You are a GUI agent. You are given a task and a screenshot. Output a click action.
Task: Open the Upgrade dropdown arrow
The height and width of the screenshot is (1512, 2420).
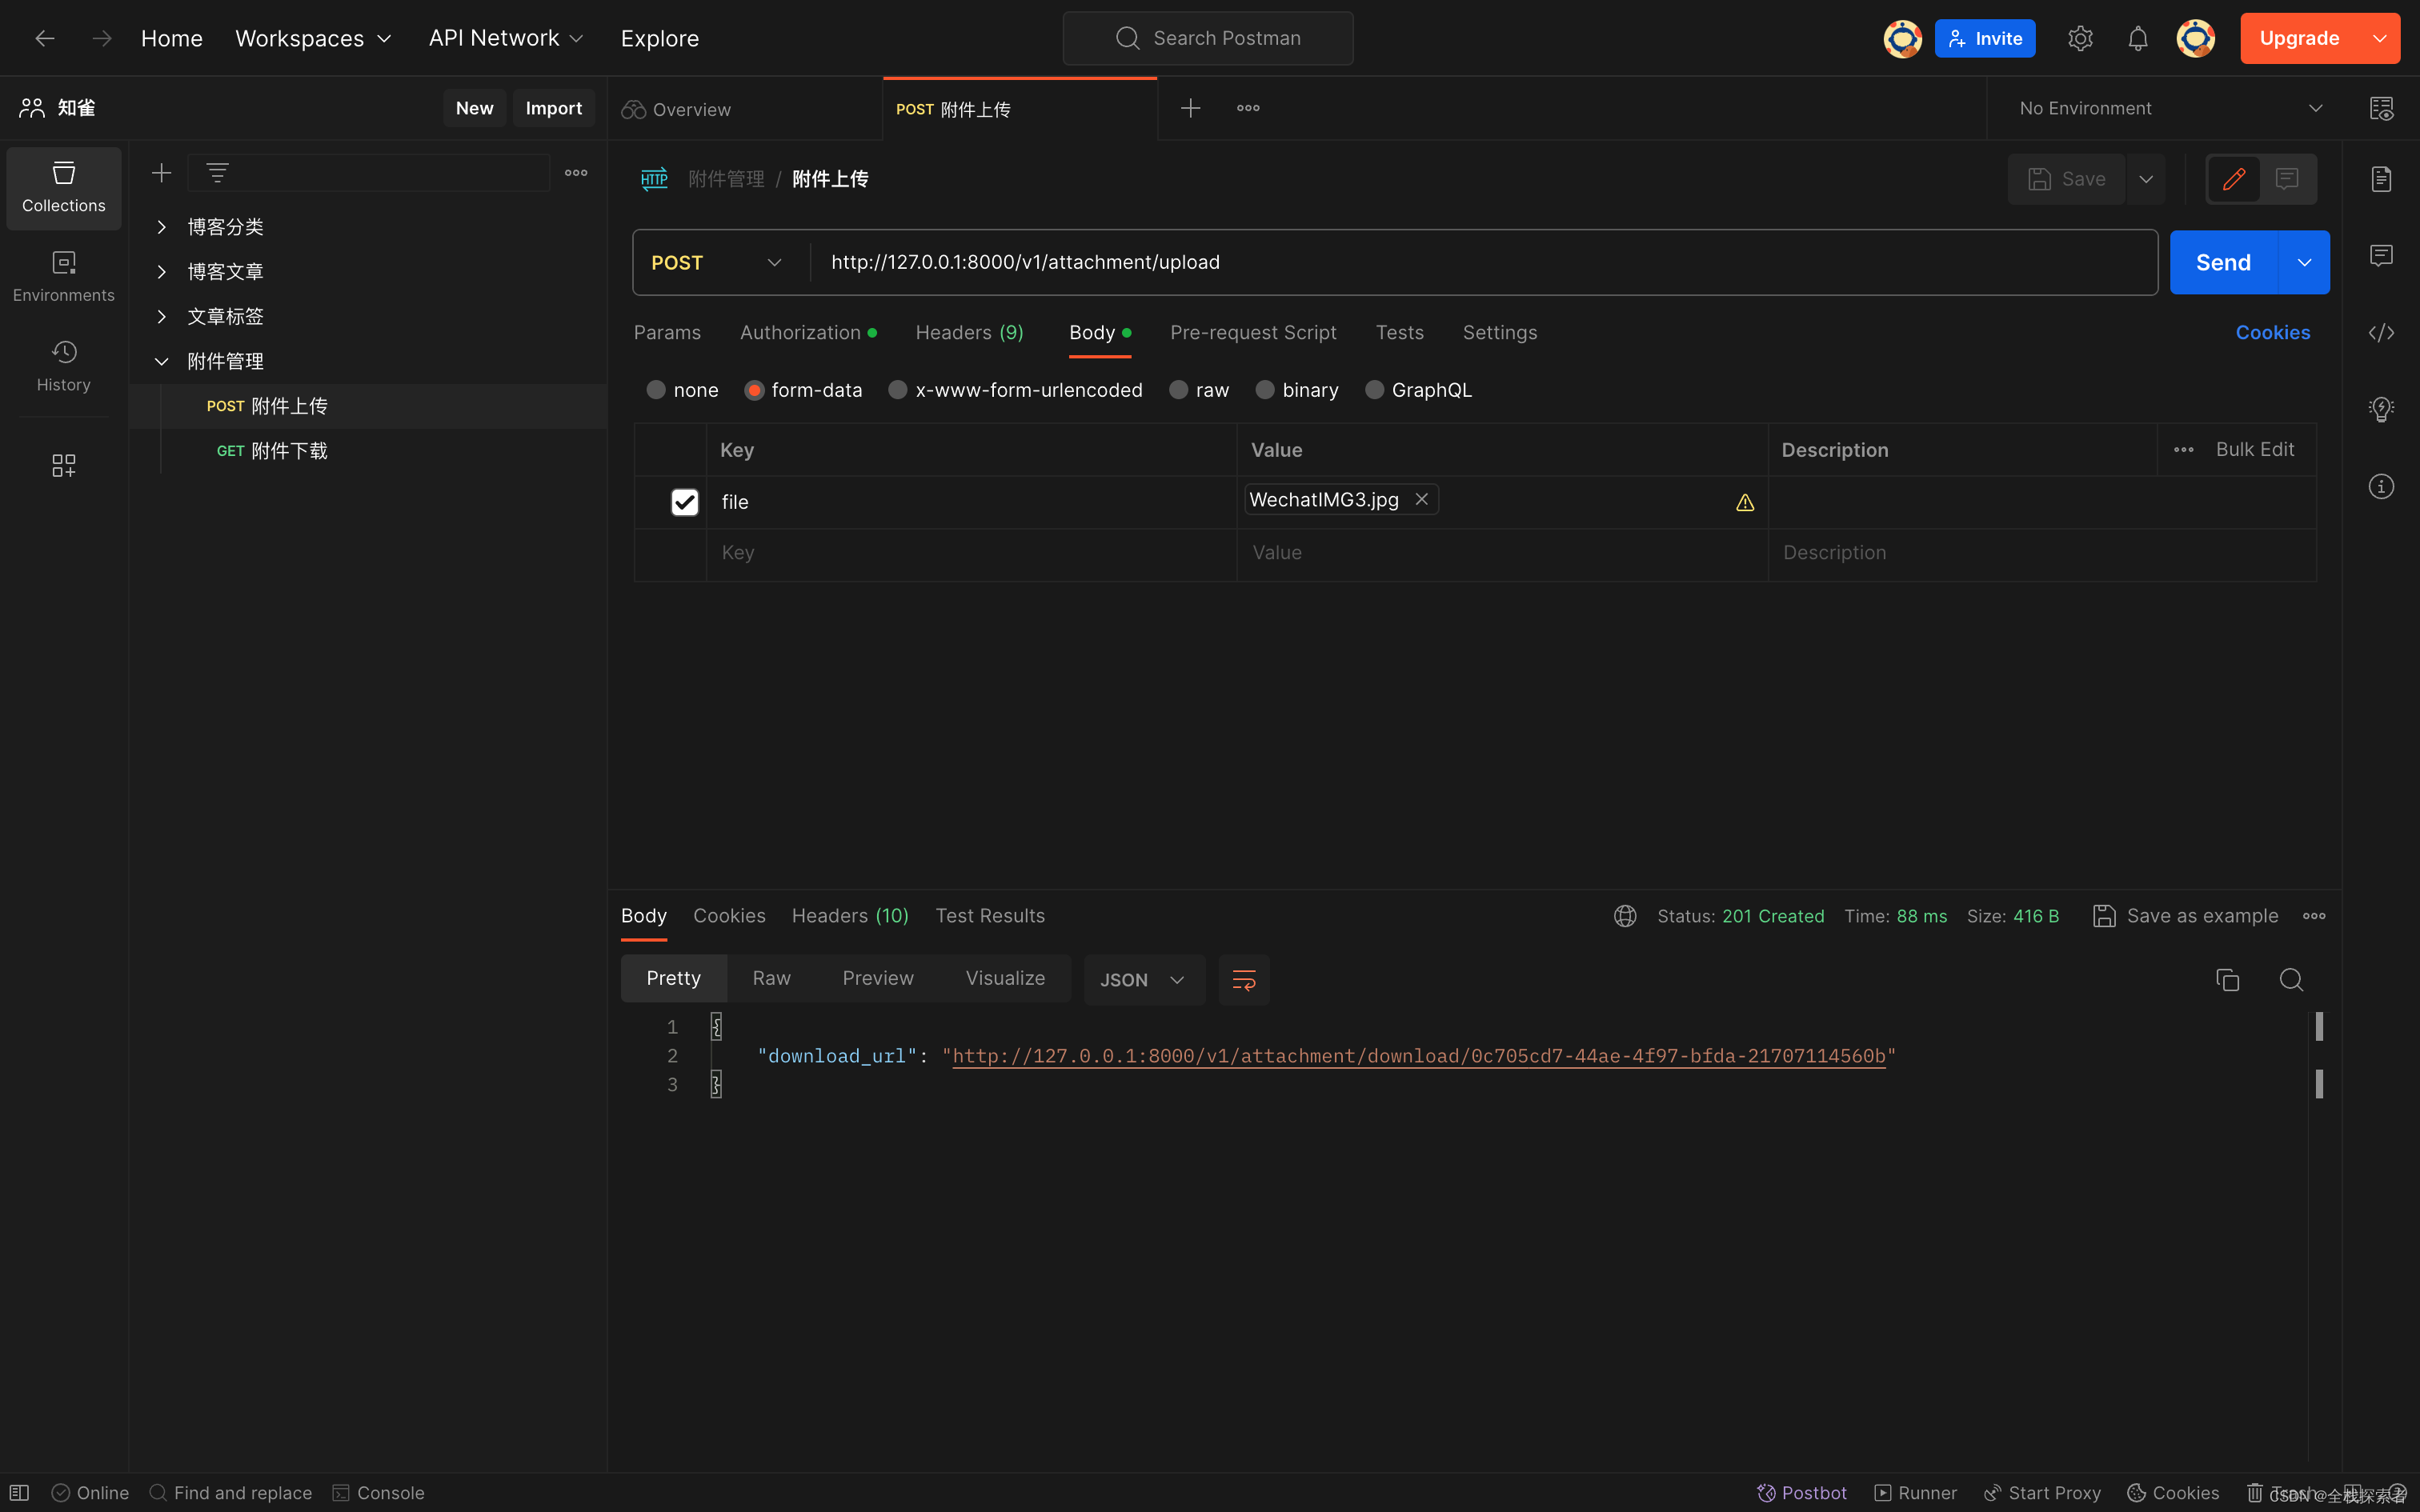click(2380, 38)
